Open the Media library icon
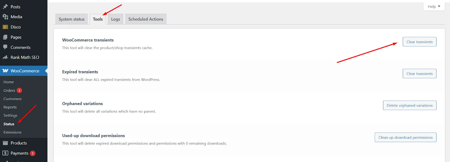This screenshot has height=162, width=450. pyautogui.click(x=5, y=17)
